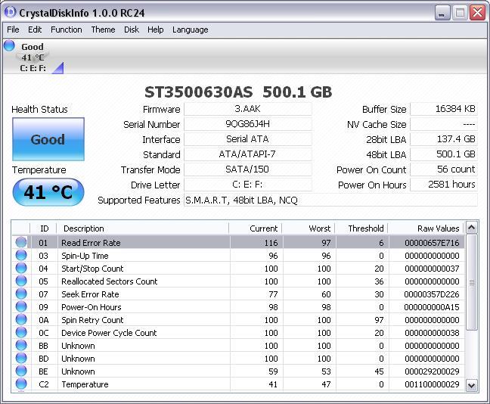Open the Language menu
The width and height of the screenshot is (490, 404).
point(191,30)
